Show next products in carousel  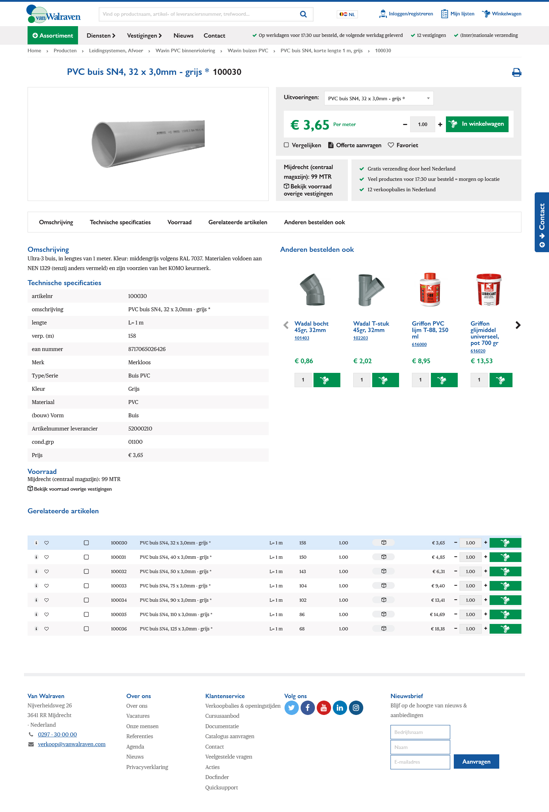pyautogui.click(x=518, y=325)
